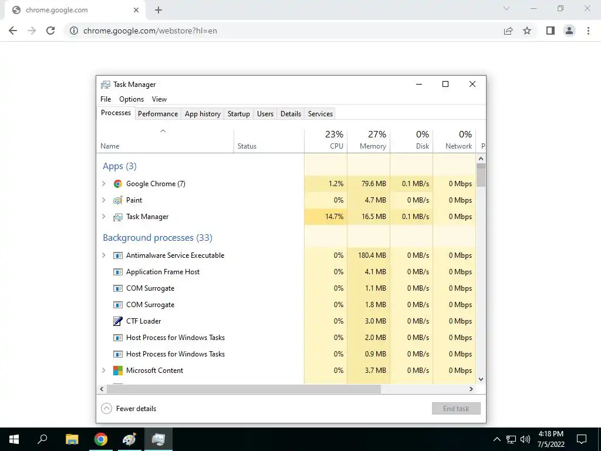Open the Windows Start menu
This screenshot has width=601, height=451.
[x=14, y=439]
